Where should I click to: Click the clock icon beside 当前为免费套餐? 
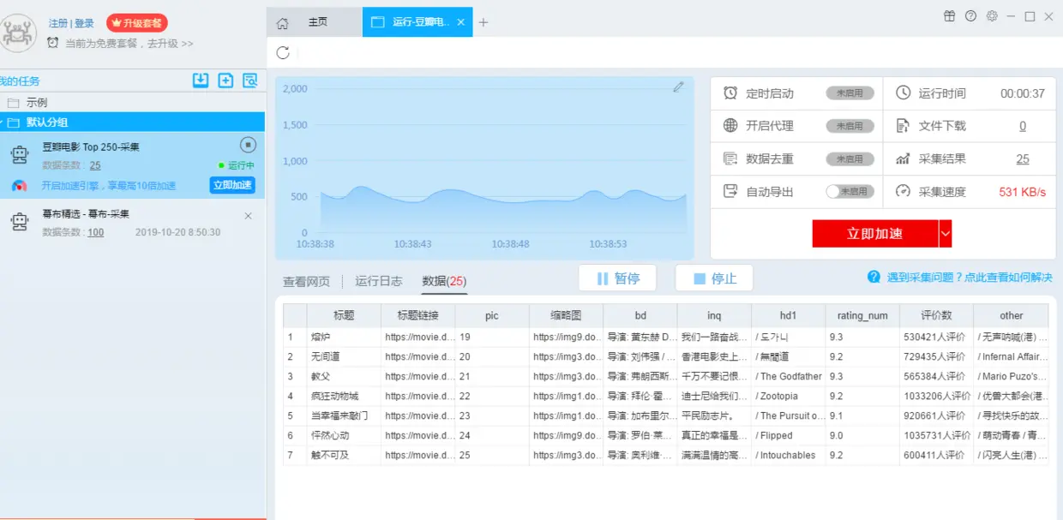point(53,42)
